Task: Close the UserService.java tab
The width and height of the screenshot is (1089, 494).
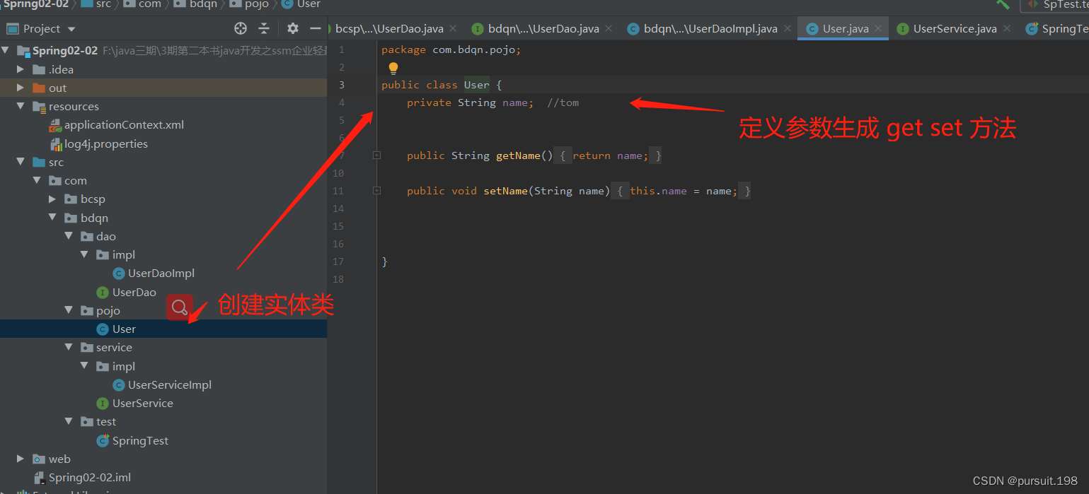Action: coord(1007,28)
